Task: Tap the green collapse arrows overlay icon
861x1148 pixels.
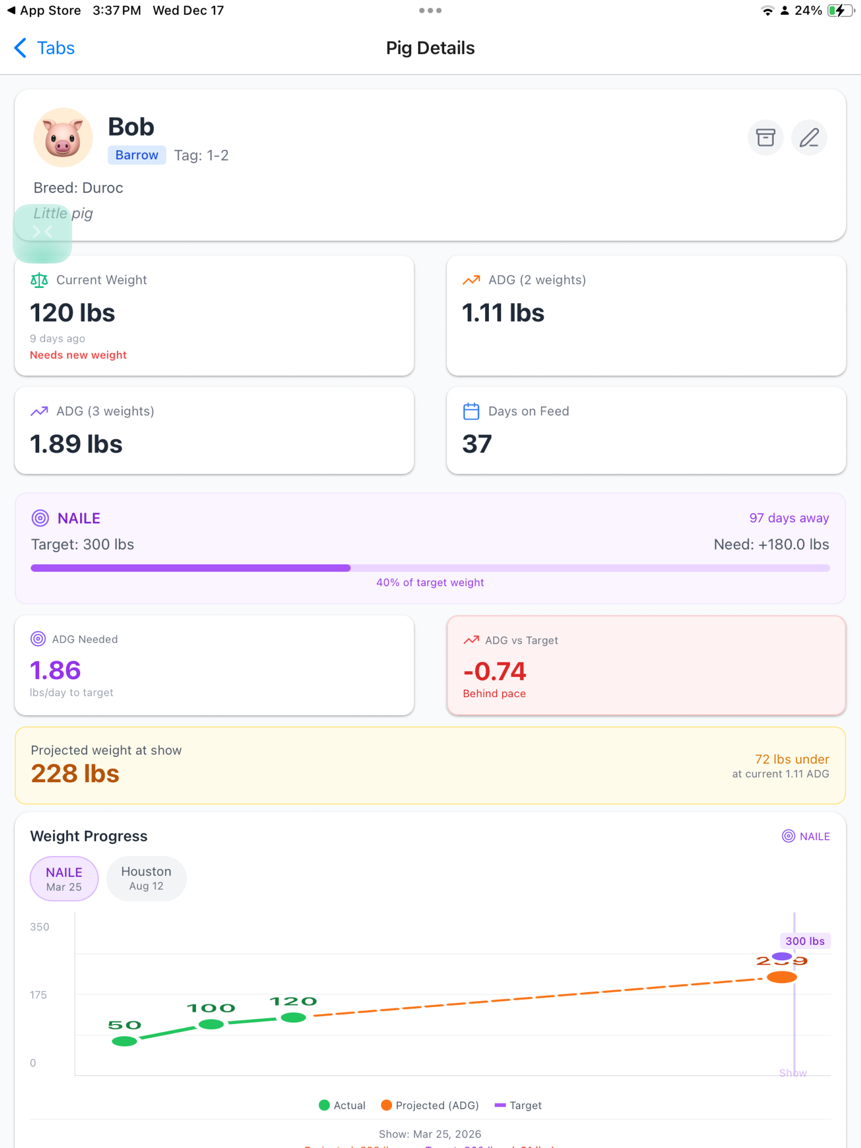Action: (43, 233)
